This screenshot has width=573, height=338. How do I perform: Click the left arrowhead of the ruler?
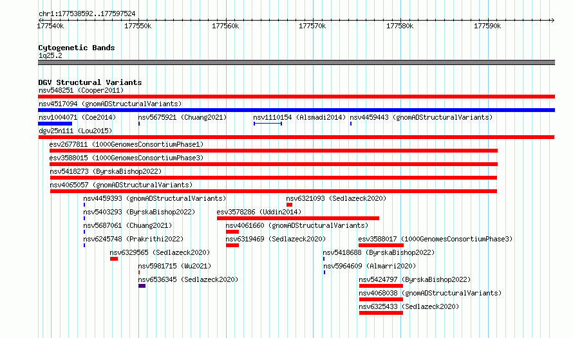pyautogui.click(x=40, y=20)
